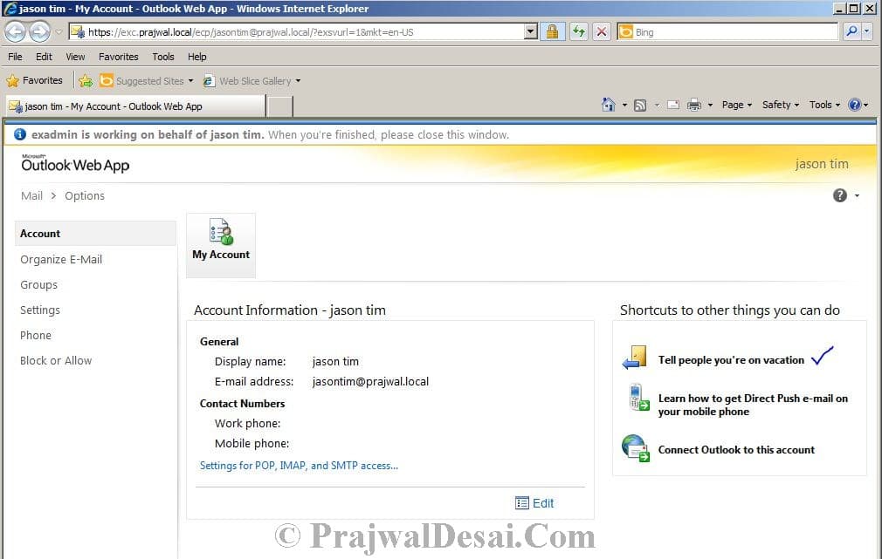Click the RSS Feeds icon
Viewport: 882px width, 559px height.
(x=640, y=105)
